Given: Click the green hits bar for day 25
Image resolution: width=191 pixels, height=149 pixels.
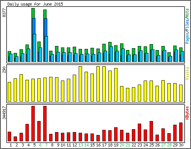Looking at the screenshot, I should 151,47.
